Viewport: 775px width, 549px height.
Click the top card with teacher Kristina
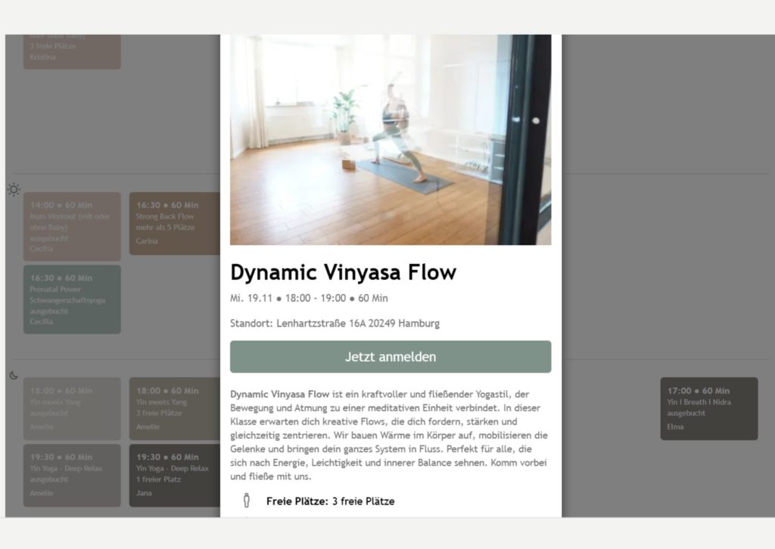[x=72, y=52]
